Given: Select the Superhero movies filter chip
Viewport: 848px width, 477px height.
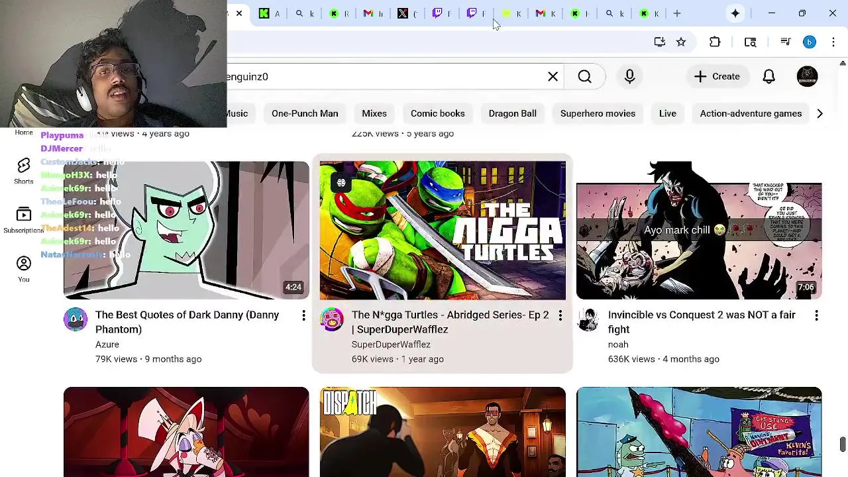Looking at the screenshot, I should [x=598, y=113].
